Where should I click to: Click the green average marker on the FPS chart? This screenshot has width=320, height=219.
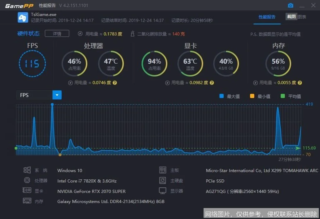coord(16,148)
